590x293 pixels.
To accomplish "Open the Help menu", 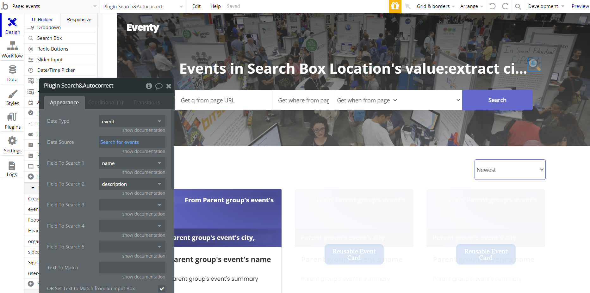I will point(215,6).
